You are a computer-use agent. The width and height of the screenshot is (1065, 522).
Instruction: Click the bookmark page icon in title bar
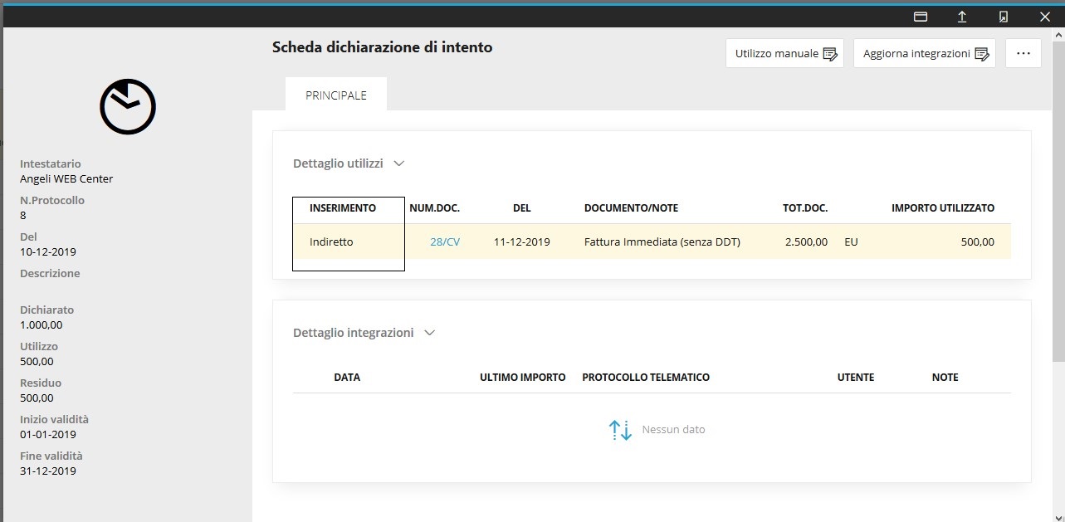tap(1003, 17)
